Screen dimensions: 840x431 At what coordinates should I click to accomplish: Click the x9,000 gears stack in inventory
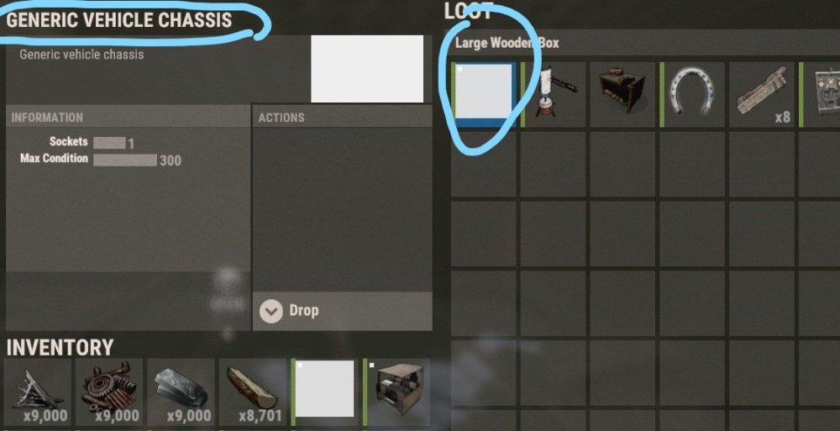click(x=109, y=392)
